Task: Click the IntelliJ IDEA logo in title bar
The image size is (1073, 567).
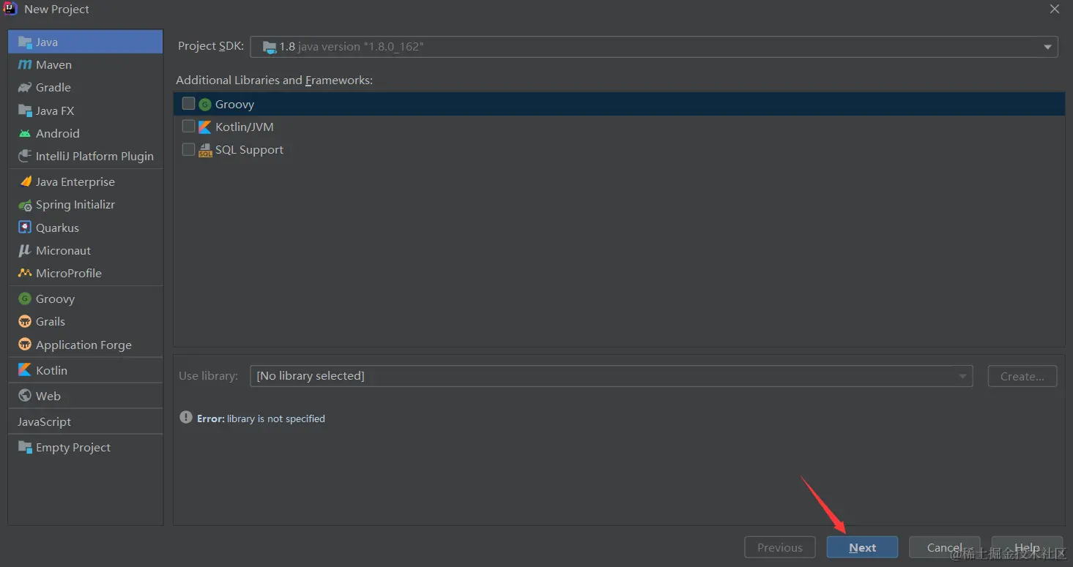Action: pyautogui.click(x=10, y=9)
